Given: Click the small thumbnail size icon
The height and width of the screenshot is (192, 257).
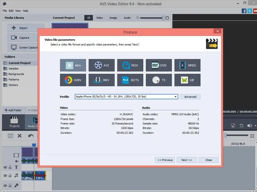Looking at the screenshot, I should point(138,18).
